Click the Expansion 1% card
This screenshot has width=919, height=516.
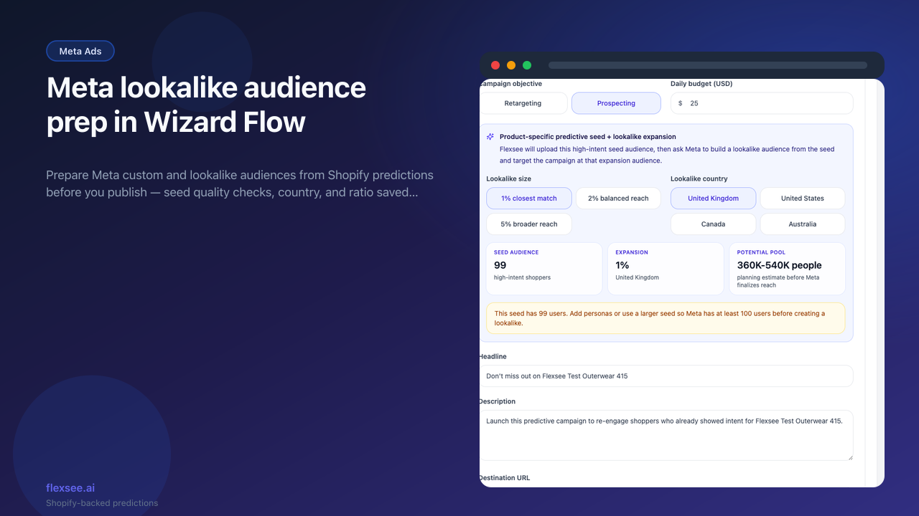pyautogui.click(x=666, y=269)
